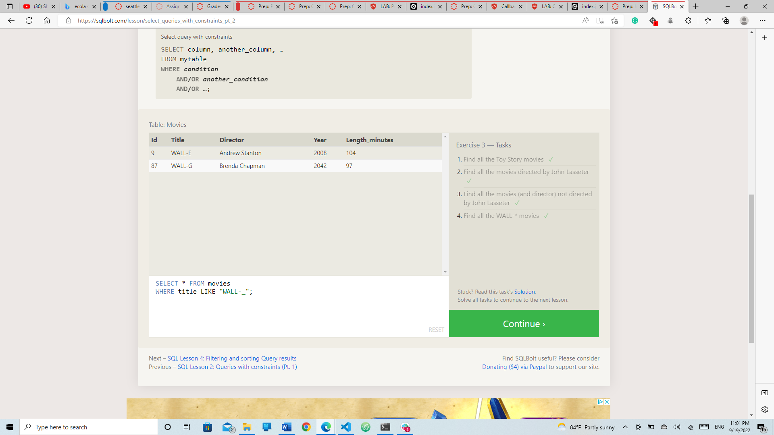Open the browser settings menu
This screenshot has width=774, height=435.
click(763, 21)
